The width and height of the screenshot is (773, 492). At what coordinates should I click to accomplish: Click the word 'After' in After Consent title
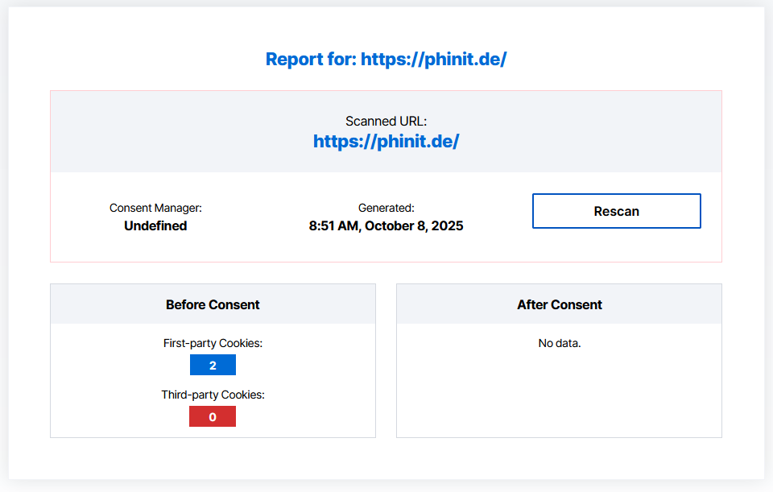[533, 304]
